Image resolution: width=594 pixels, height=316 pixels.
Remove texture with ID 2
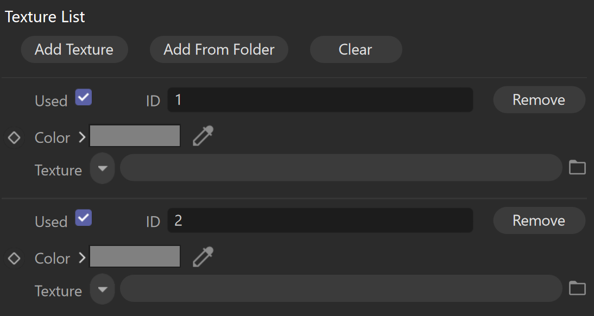coord(539,220)
